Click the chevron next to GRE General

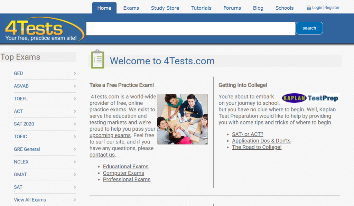coord(75,149)
